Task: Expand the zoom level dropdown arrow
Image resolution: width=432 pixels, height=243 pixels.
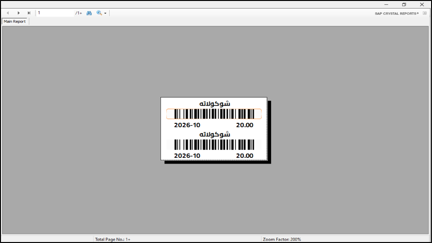Action: point(105,13)
